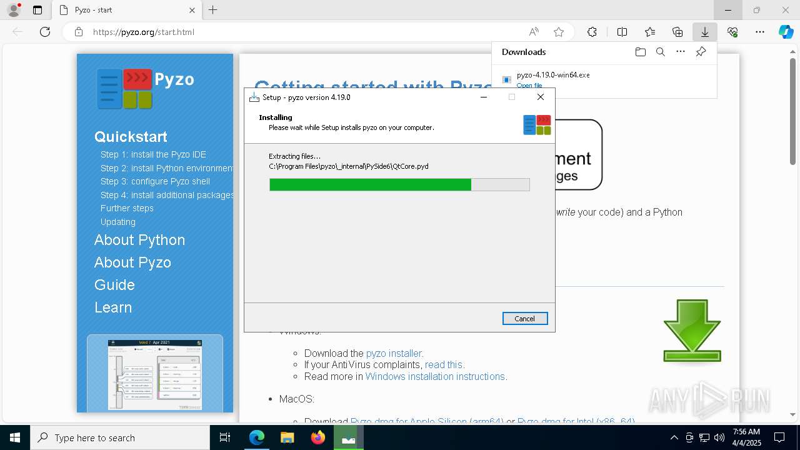Open Extensions menu in Edge

[592, 32]
